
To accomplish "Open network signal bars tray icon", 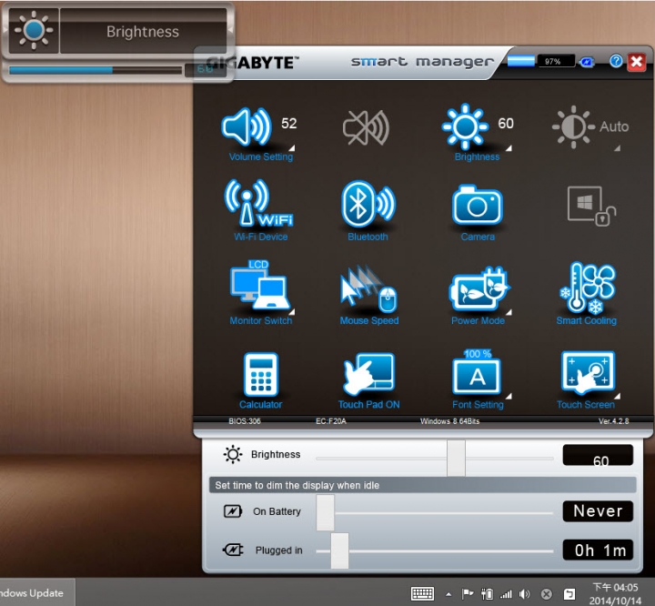I will (506, 594).
